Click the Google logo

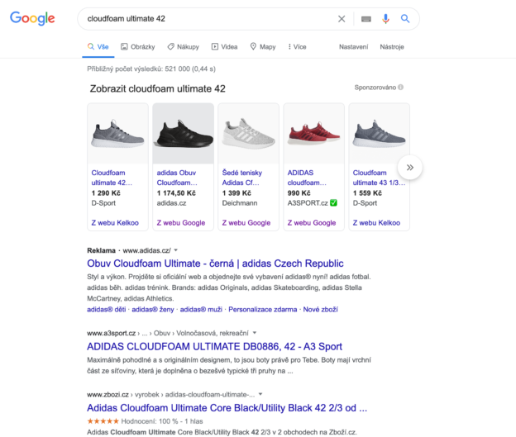pyautogui.click(x=32, y=18)
